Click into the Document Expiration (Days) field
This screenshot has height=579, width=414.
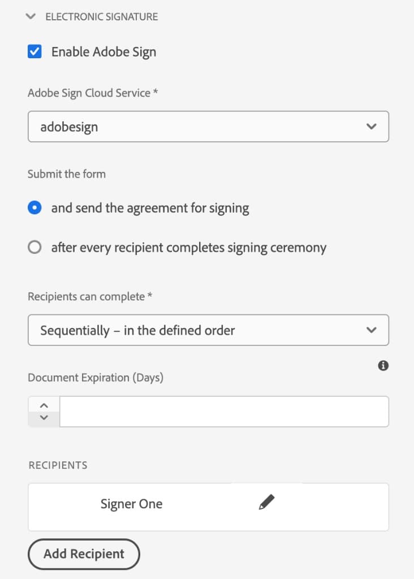point(224,412)
